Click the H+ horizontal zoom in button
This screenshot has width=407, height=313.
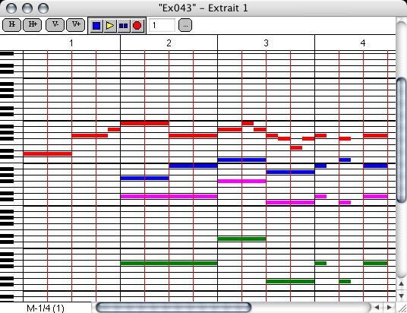[x=32, y=25]
